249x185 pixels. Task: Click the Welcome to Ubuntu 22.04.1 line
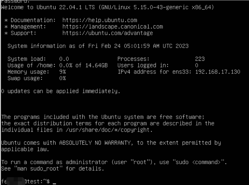coord(107,8)
